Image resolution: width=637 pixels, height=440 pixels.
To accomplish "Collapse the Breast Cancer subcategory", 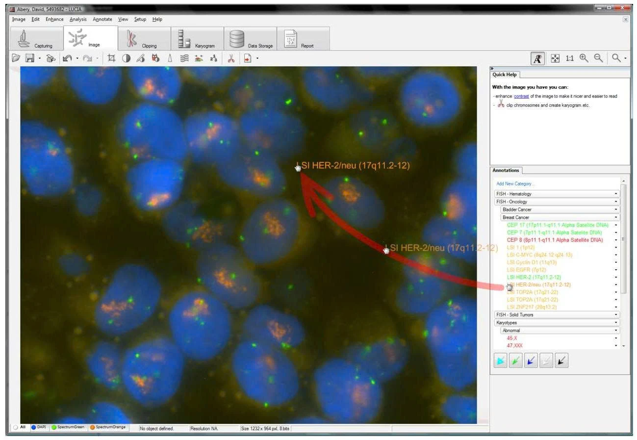I will [560, 217].
